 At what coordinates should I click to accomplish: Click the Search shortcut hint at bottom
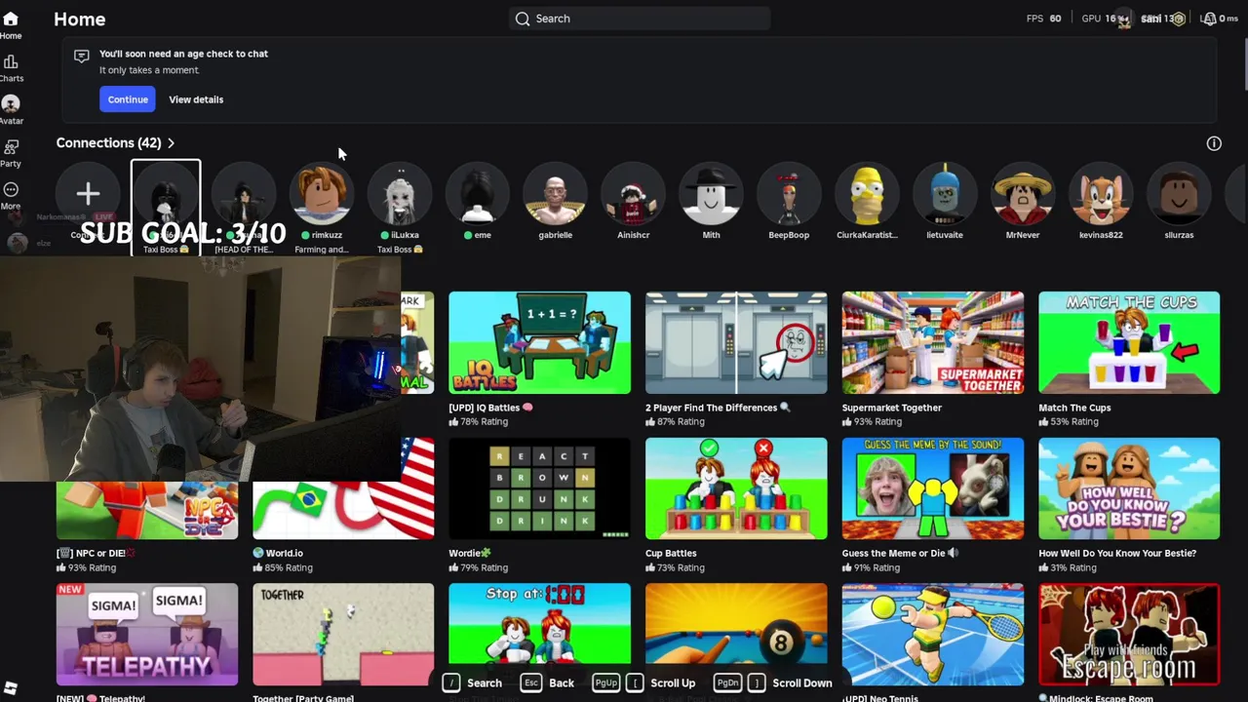[473, 682]
